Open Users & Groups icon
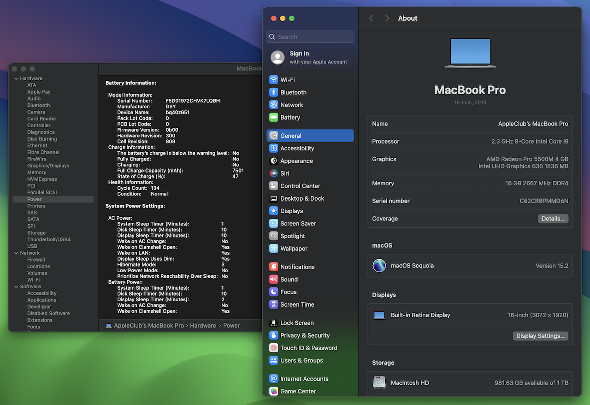Image resolution: width=590 pixels, height=405 pixels. (274, 360)
